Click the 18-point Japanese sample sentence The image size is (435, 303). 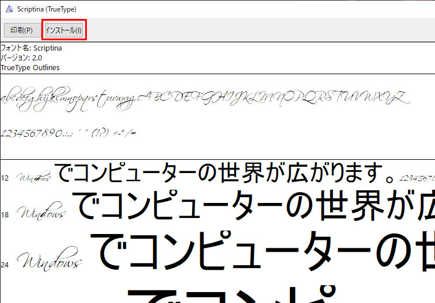(x=253, y=205)
